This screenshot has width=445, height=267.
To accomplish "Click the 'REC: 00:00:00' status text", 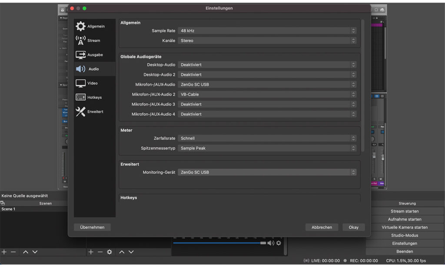I will [x=364, y=260].
